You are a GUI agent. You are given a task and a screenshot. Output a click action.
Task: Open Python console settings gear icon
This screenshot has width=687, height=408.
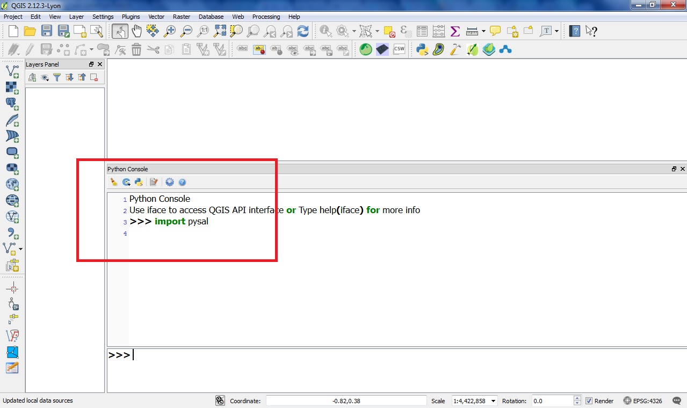click(170, 182)
